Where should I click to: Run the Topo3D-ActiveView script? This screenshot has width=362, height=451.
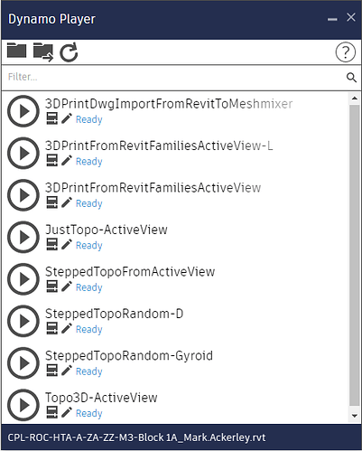(23, 405)
